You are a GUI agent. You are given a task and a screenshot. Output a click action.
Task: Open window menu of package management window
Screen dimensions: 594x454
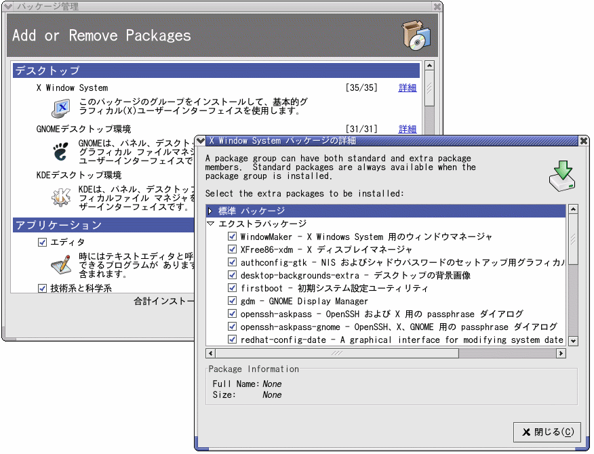[7, 6]
